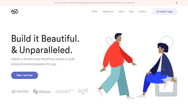Click the 'Build it Beautiful.' headline
This screenshot has width=188, height=107.
(45, 39)
